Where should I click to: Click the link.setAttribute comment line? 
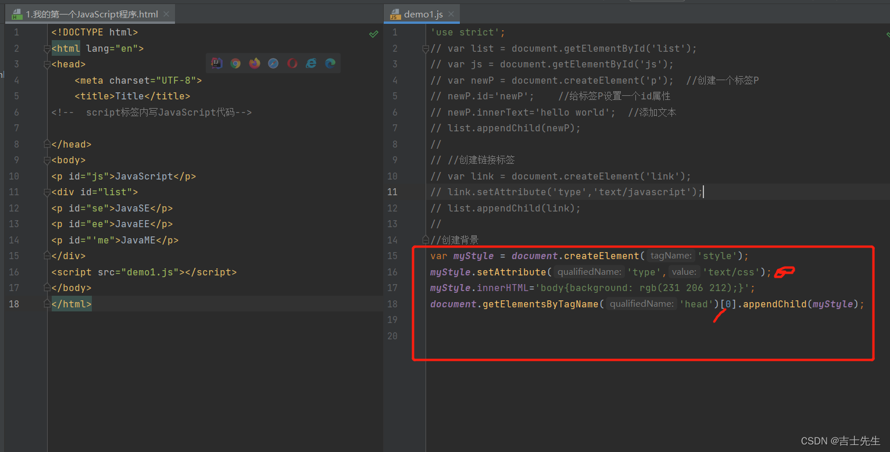pyautogui.click(x=567, y=192)
